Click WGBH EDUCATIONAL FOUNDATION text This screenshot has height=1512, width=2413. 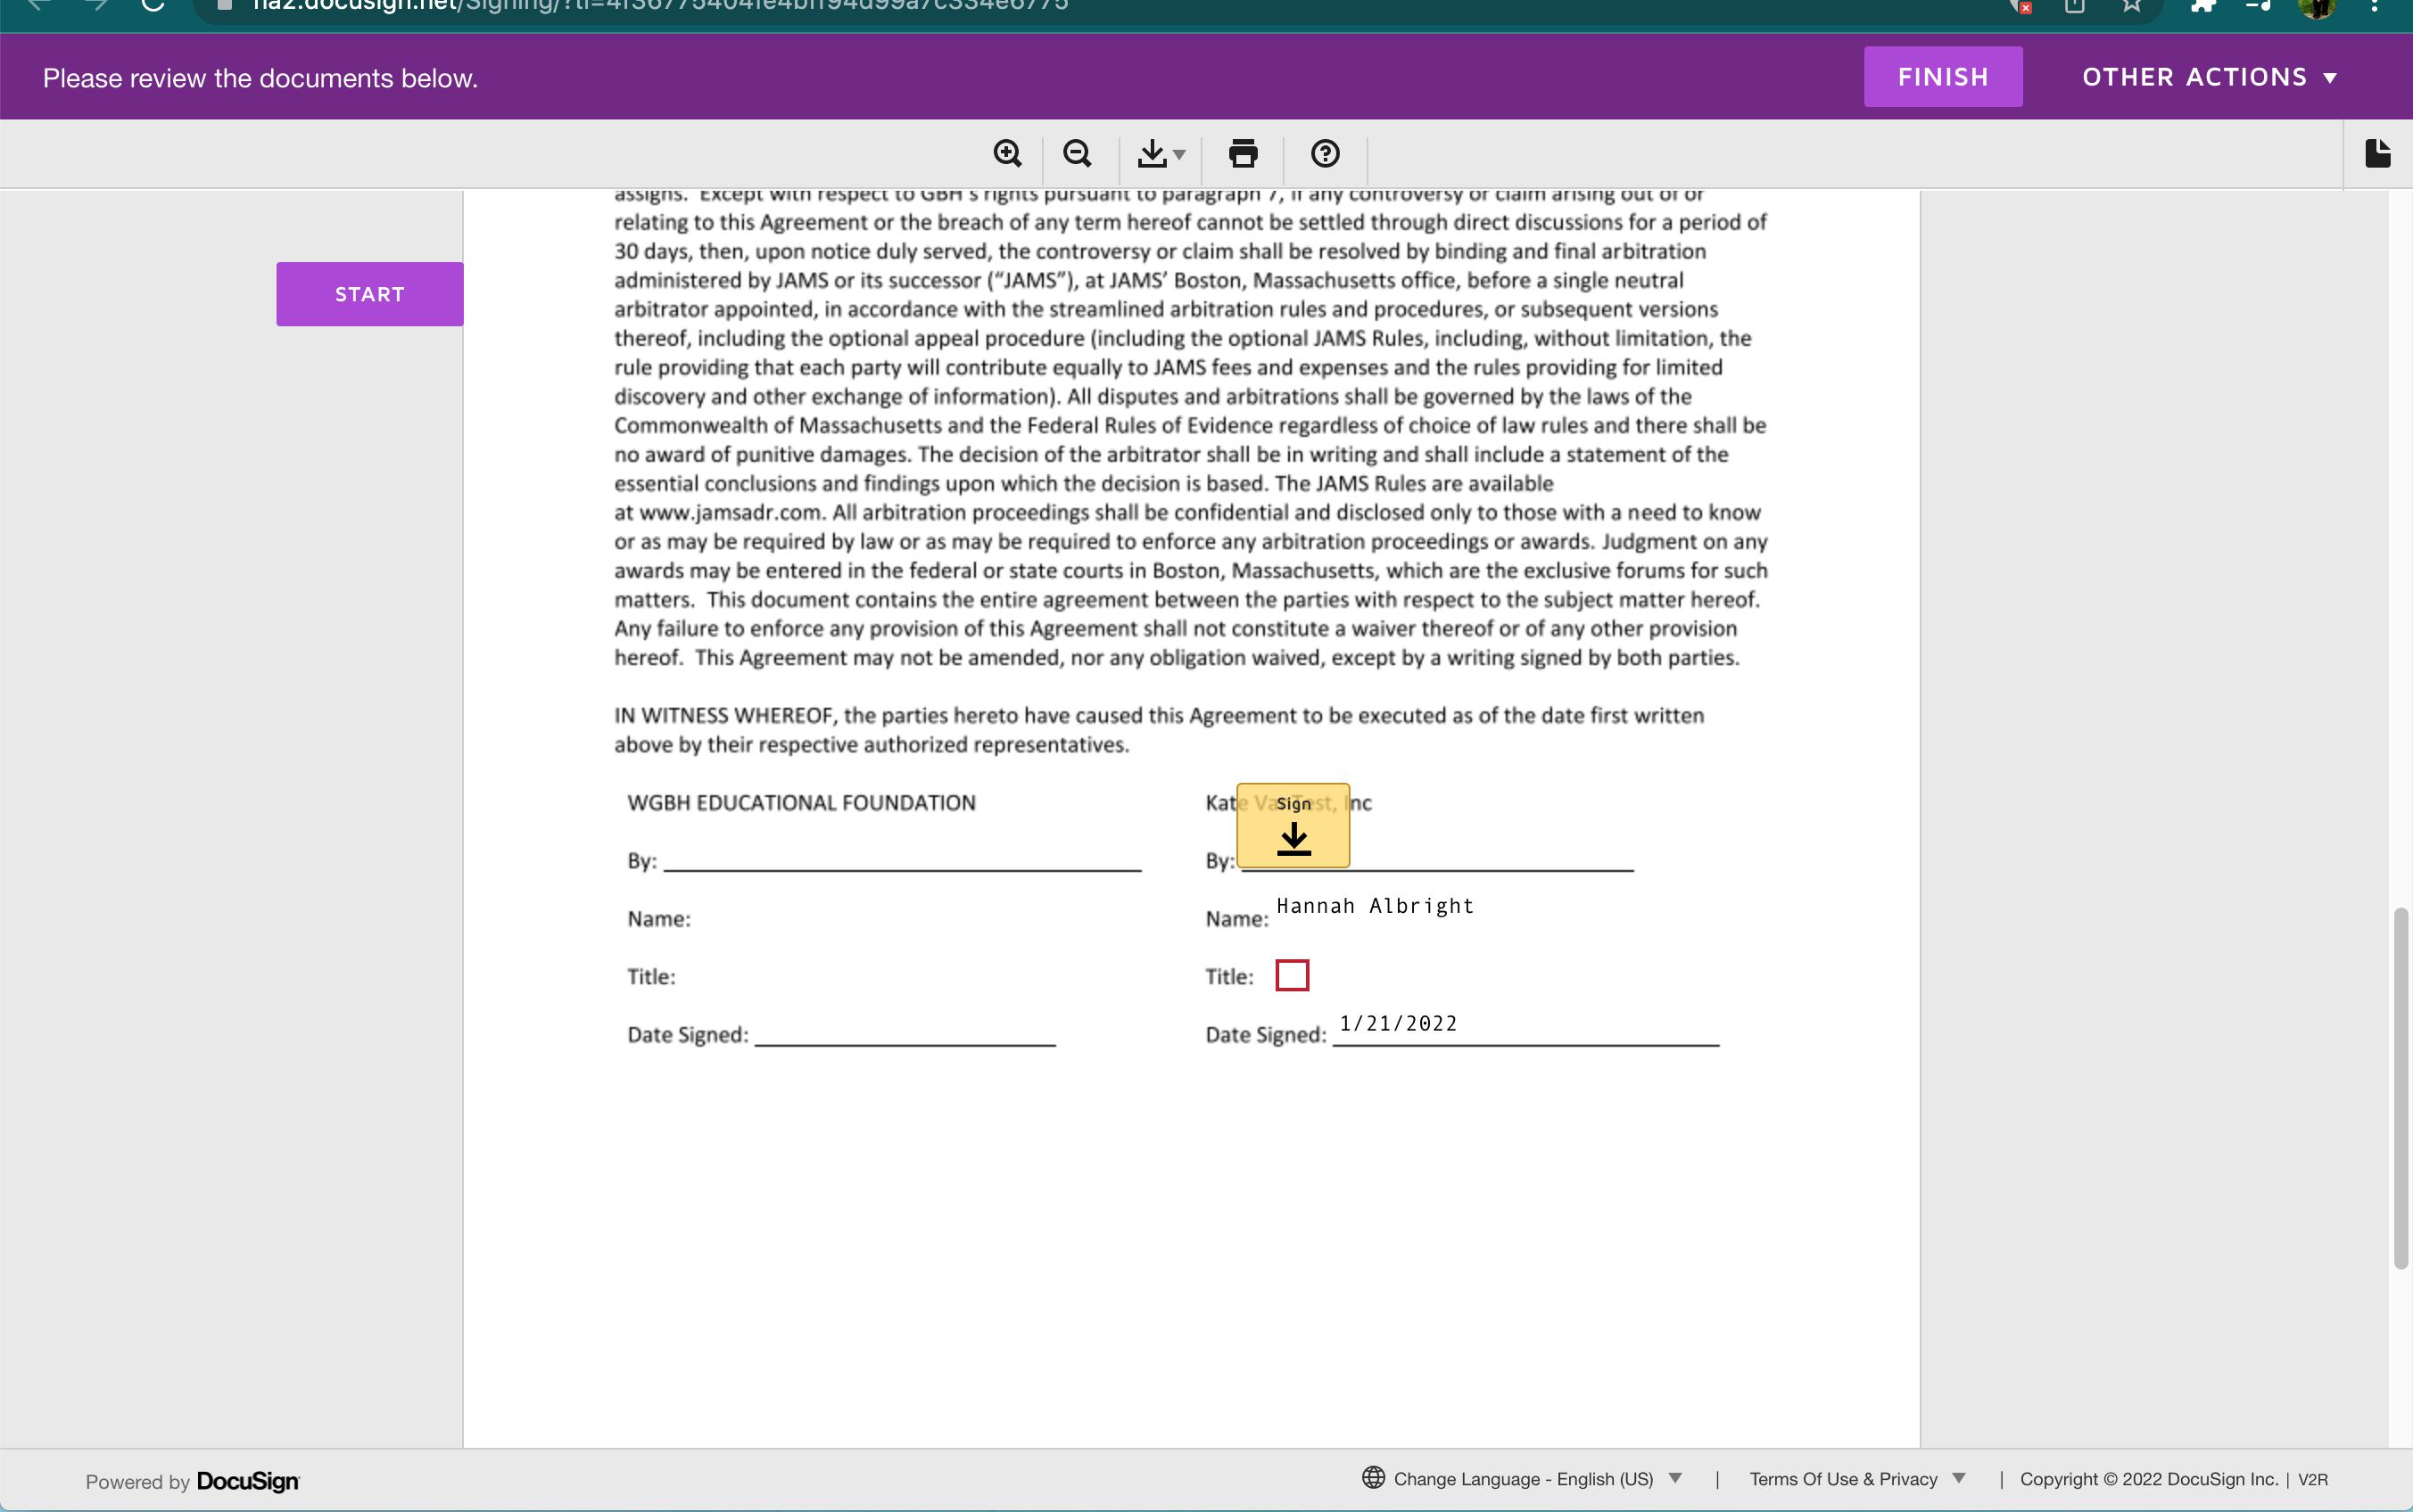pos(800,803)
